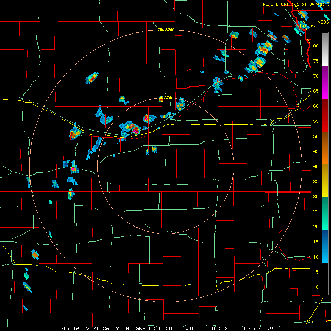Click the 55 value on color scale
The image size is (331, 331).
click(x=316, y=121)
